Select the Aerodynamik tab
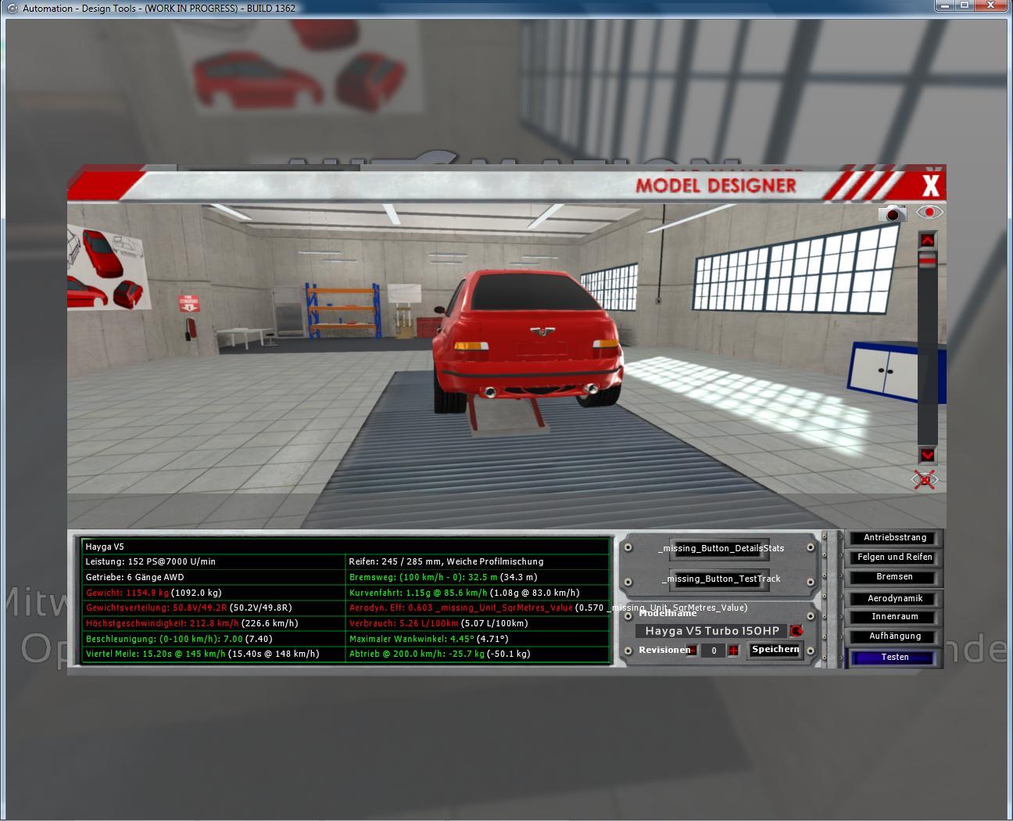Viewport: 1013px width, 821px height. 895,598
